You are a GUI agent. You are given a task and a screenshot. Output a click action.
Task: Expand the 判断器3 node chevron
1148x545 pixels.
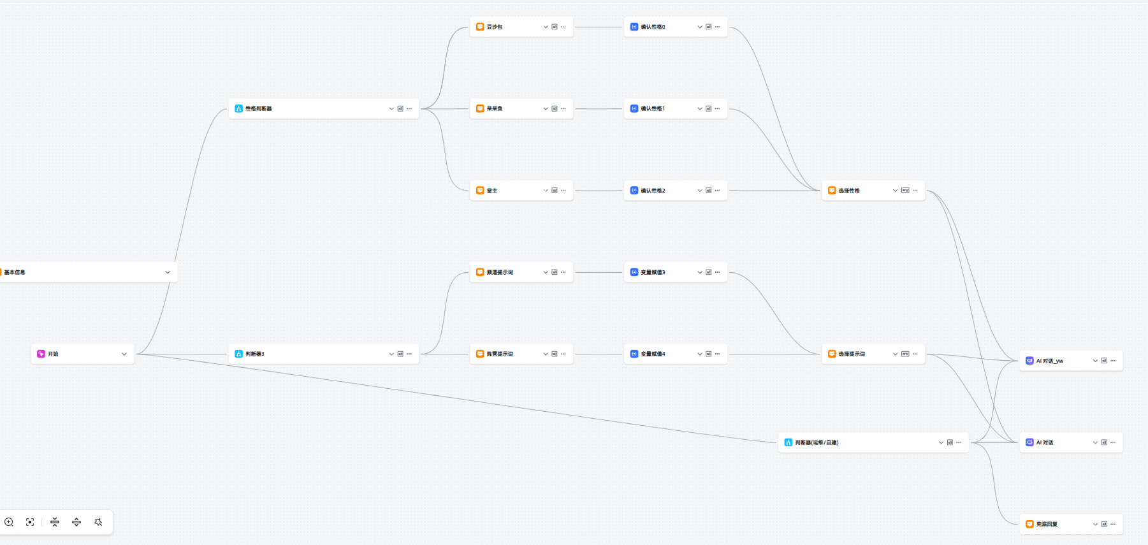(391, 354)
